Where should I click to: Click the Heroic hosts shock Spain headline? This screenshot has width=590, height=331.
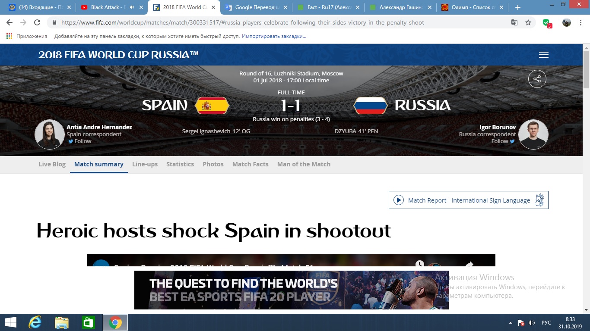(214, 231)
